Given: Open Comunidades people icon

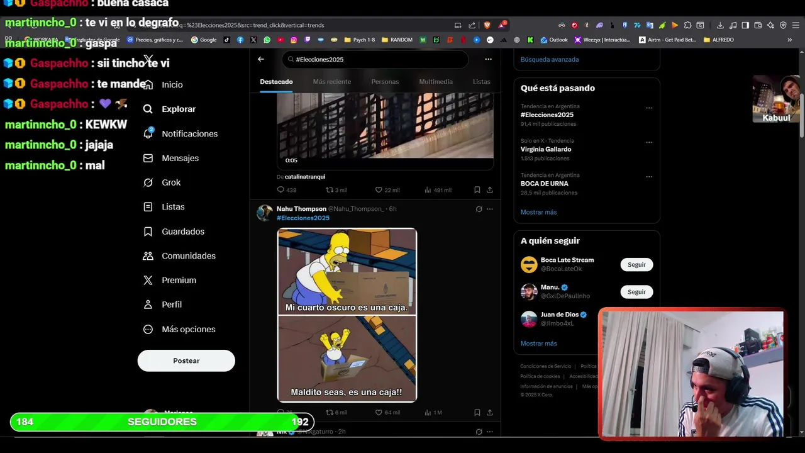Looking at the screenshot, I should 148,256.
